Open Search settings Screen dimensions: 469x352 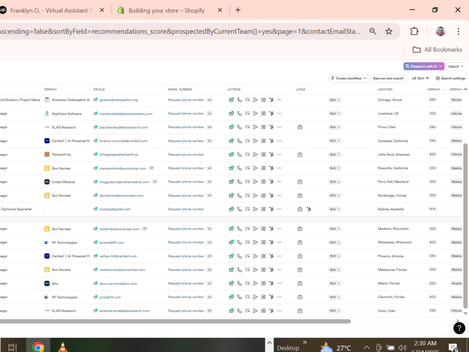(x=450, y=78)
